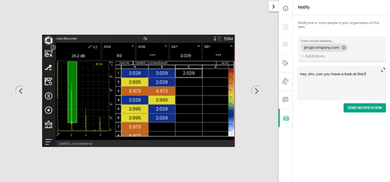Click the ruler measurement icon in sidebar

click(286, 81)
